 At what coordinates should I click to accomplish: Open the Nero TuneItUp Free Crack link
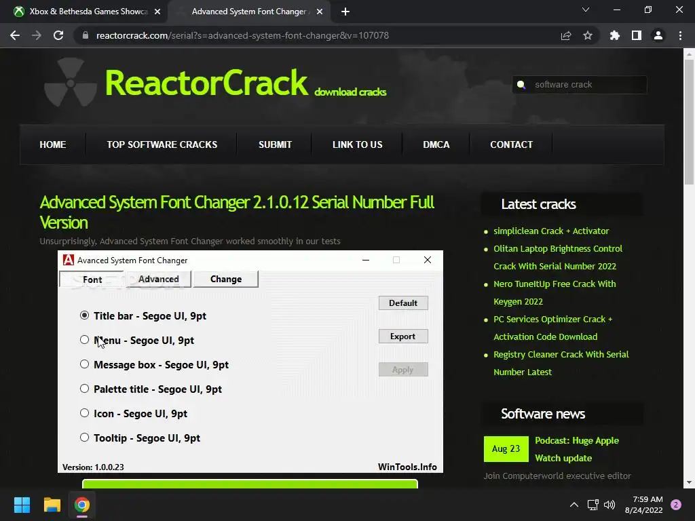[x=555, y=293]
